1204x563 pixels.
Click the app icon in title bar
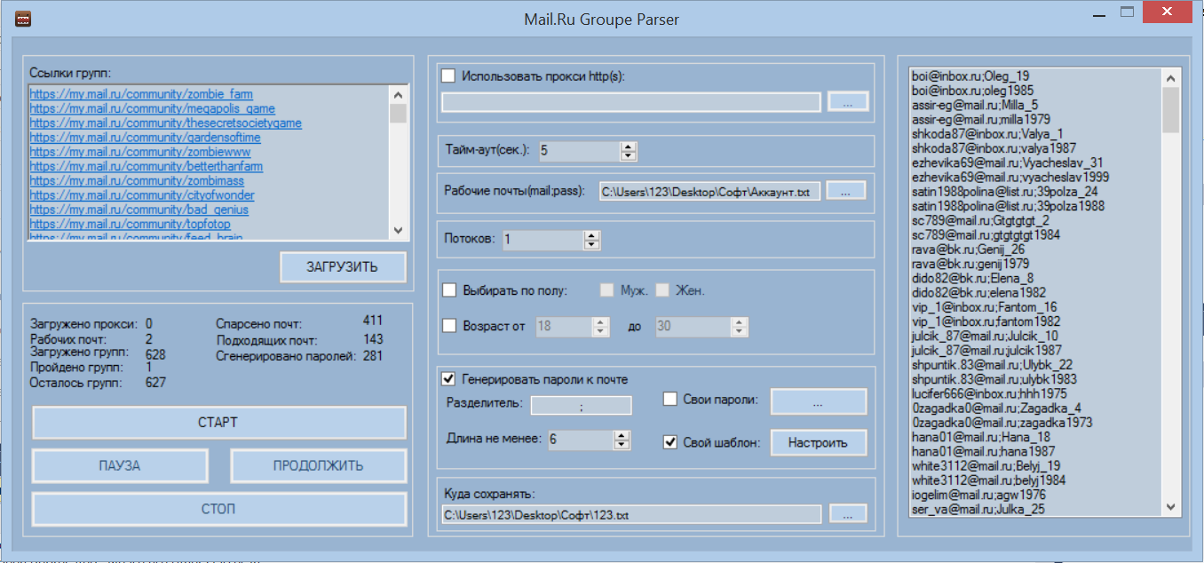click(x=23, y=18)
